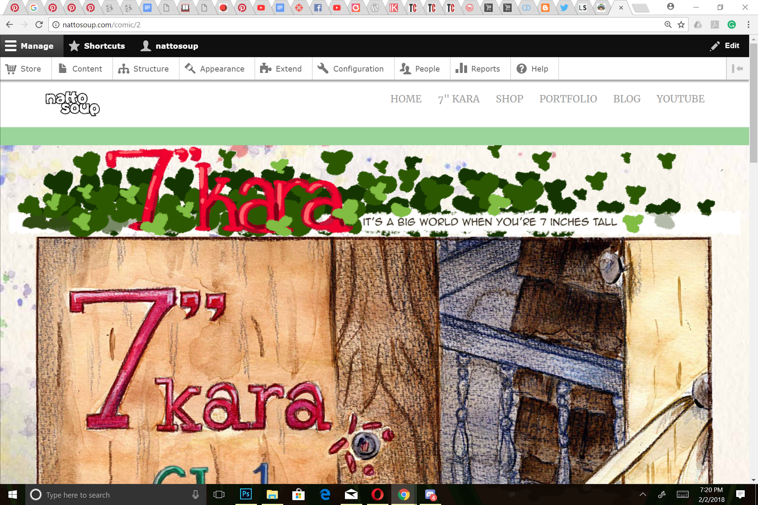The image size is (758, 505).
Task: Open the Google Drive extension
Action: 698,25
